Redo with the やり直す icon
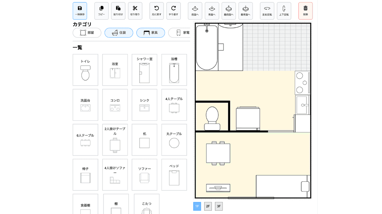Image resolution: width=382 pixels, height=214 pixels. click(173, 10)
